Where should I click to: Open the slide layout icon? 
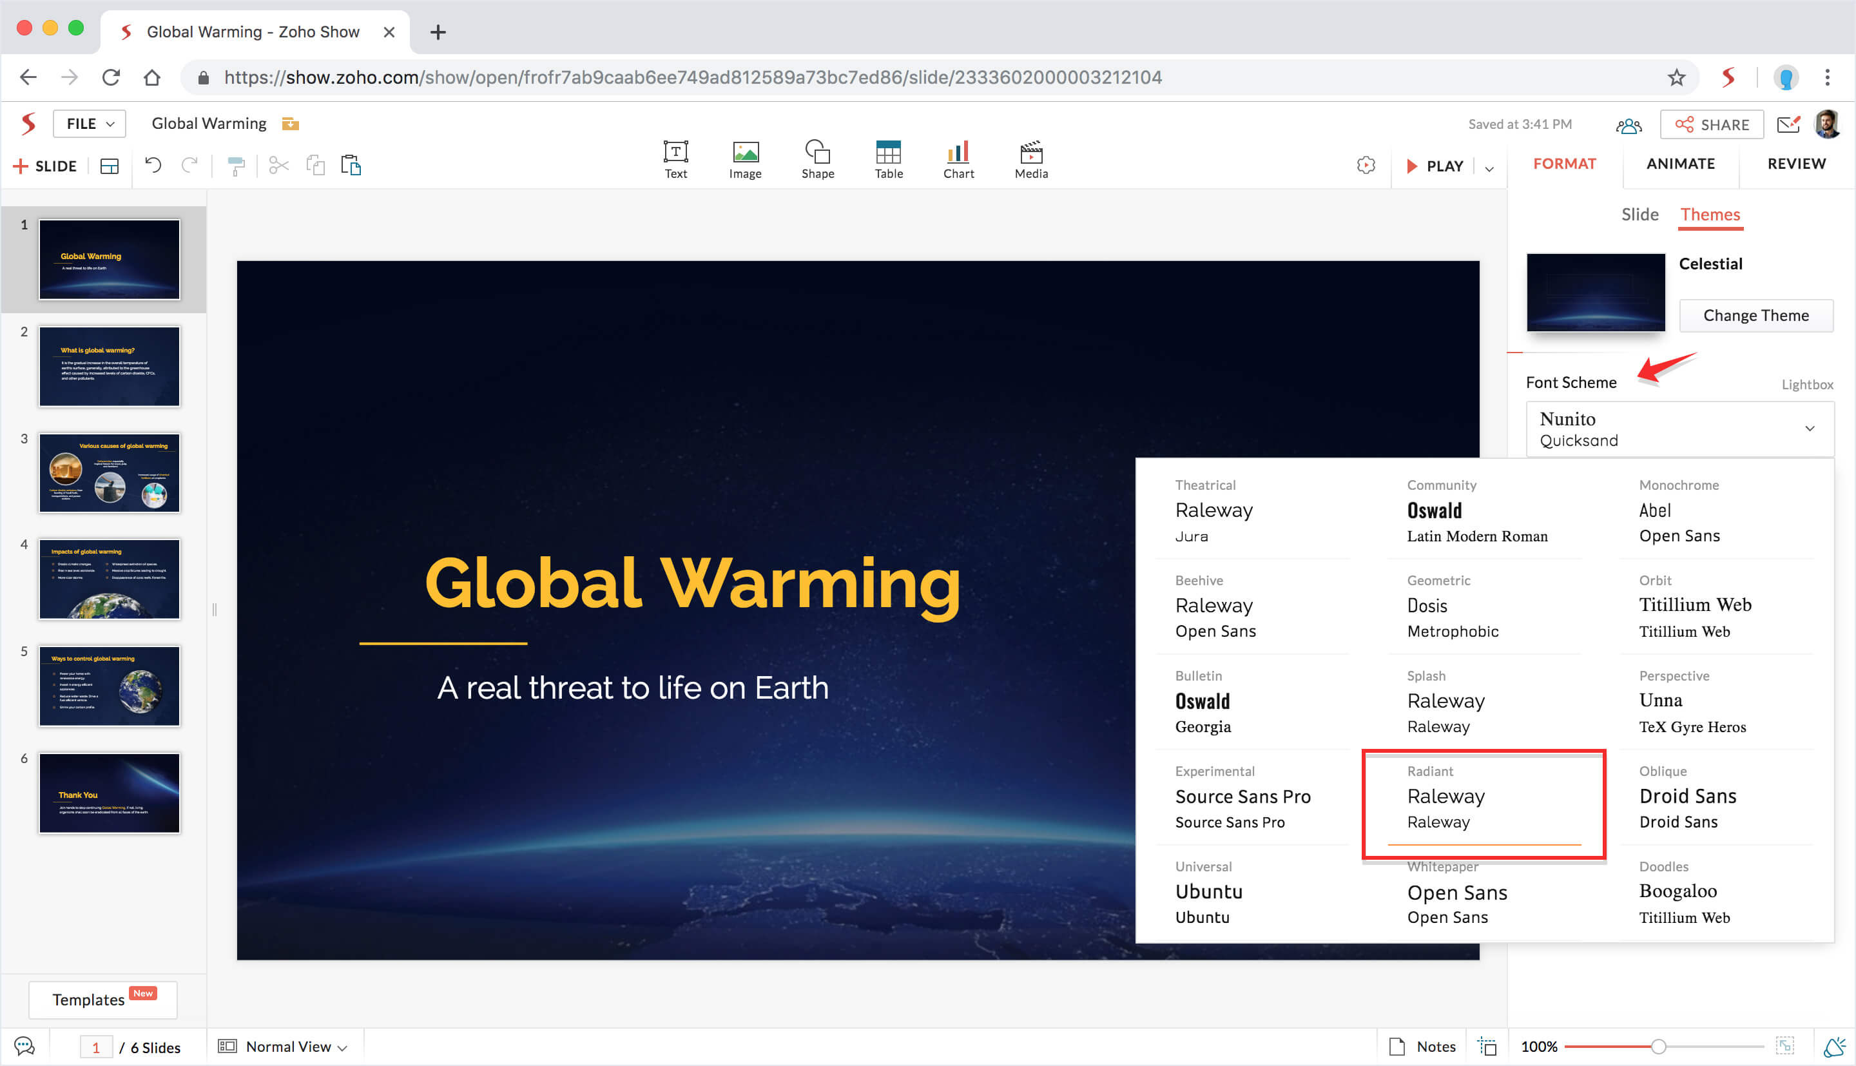(x=109, y=166)
